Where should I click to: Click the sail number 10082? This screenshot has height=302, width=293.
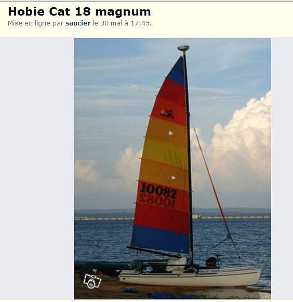[x=158, y=190]
